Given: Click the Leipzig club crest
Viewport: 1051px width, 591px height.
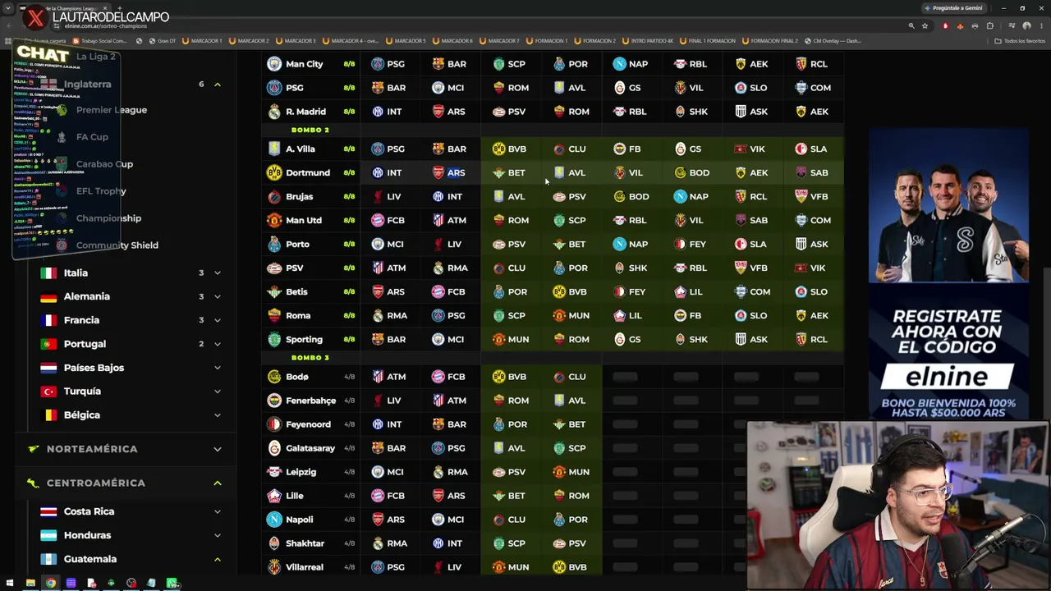Looking at the screenshot, I should click(274, 472).
